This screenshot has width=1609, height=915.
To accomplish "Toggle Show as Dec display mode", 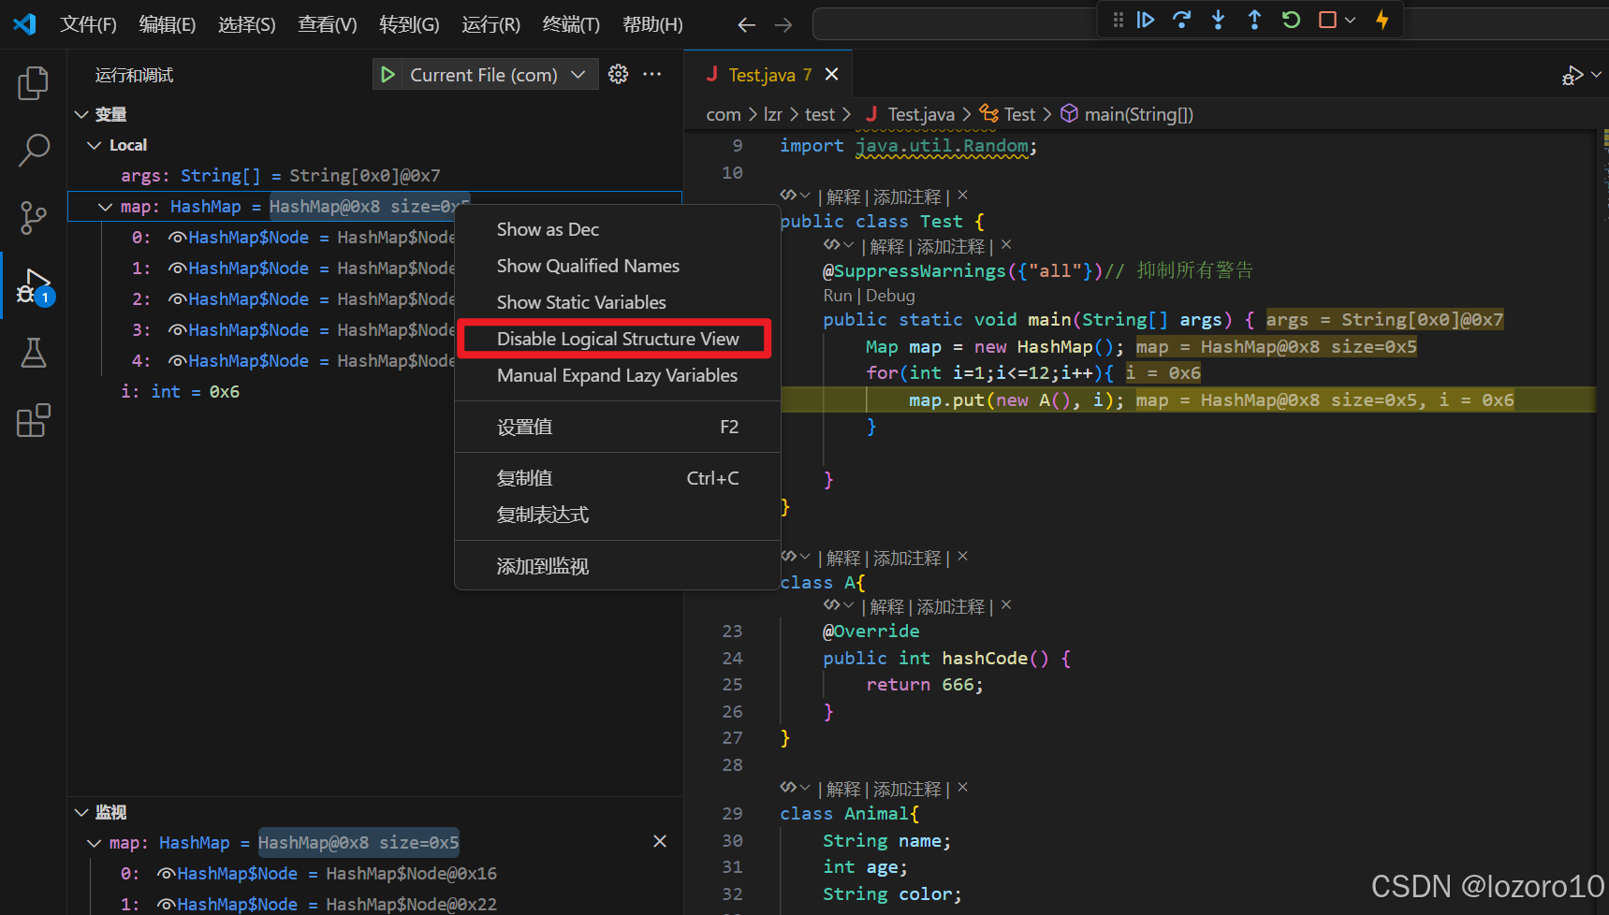I will pos(548,228).
